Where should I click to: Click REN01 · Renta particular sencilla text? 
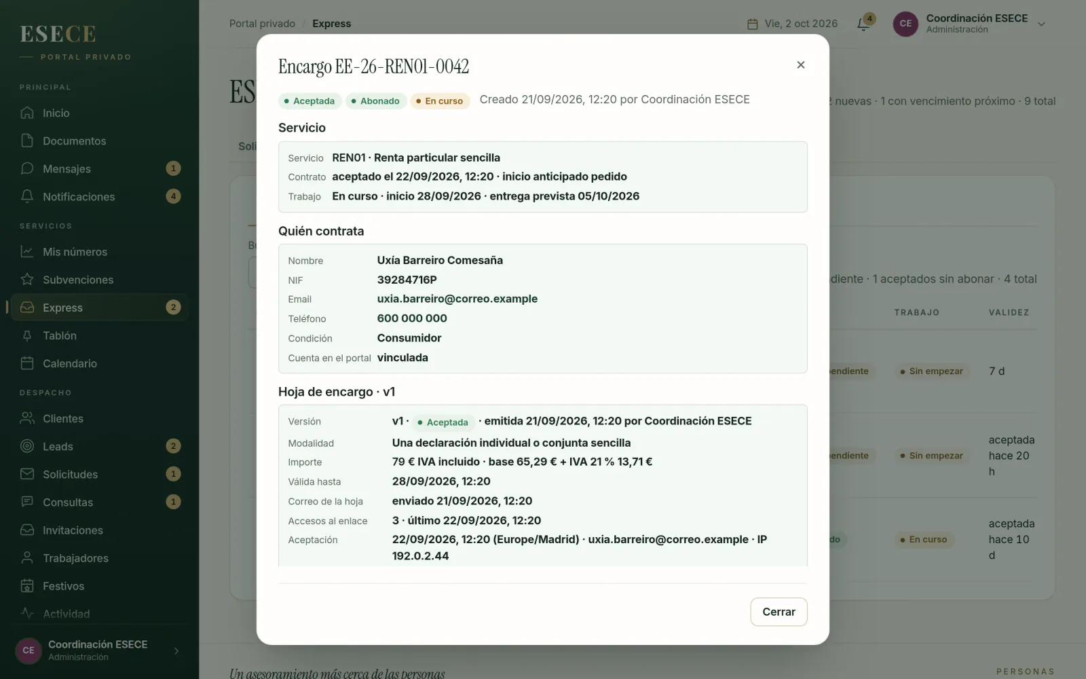(x=416, y=158)
